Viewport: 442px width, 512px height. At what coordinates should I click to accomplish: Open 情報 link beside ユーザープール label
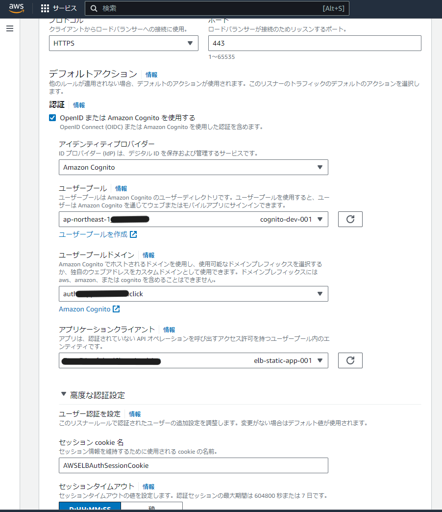point(121,188)
